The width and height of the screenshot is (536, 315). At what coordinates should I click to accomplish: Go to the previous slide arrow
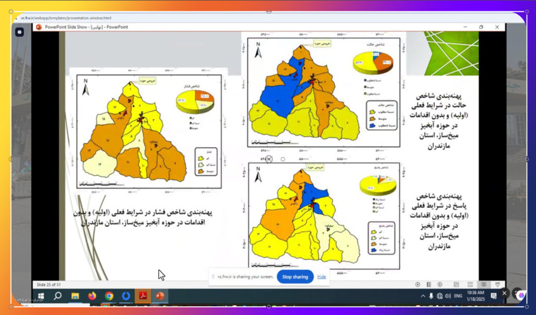pyautogui.click(x=417, y=284)
